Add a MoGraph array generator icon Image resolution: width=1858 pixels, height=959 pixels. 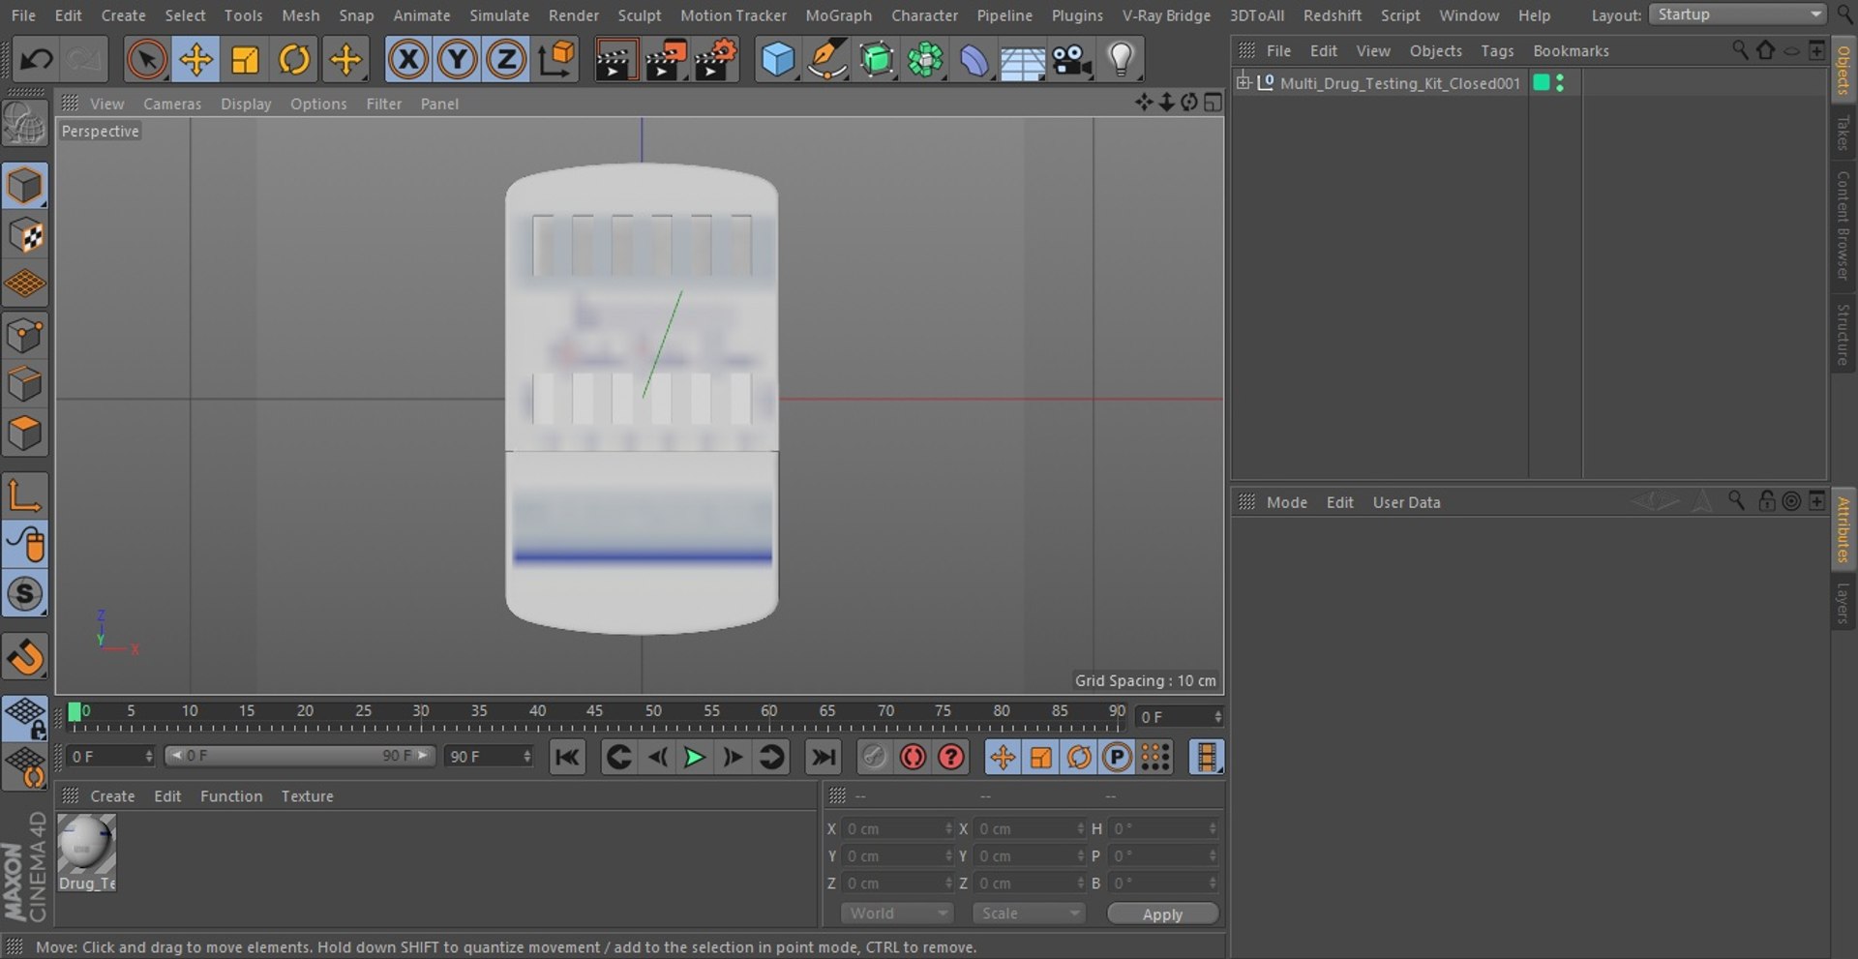(925, 60)
